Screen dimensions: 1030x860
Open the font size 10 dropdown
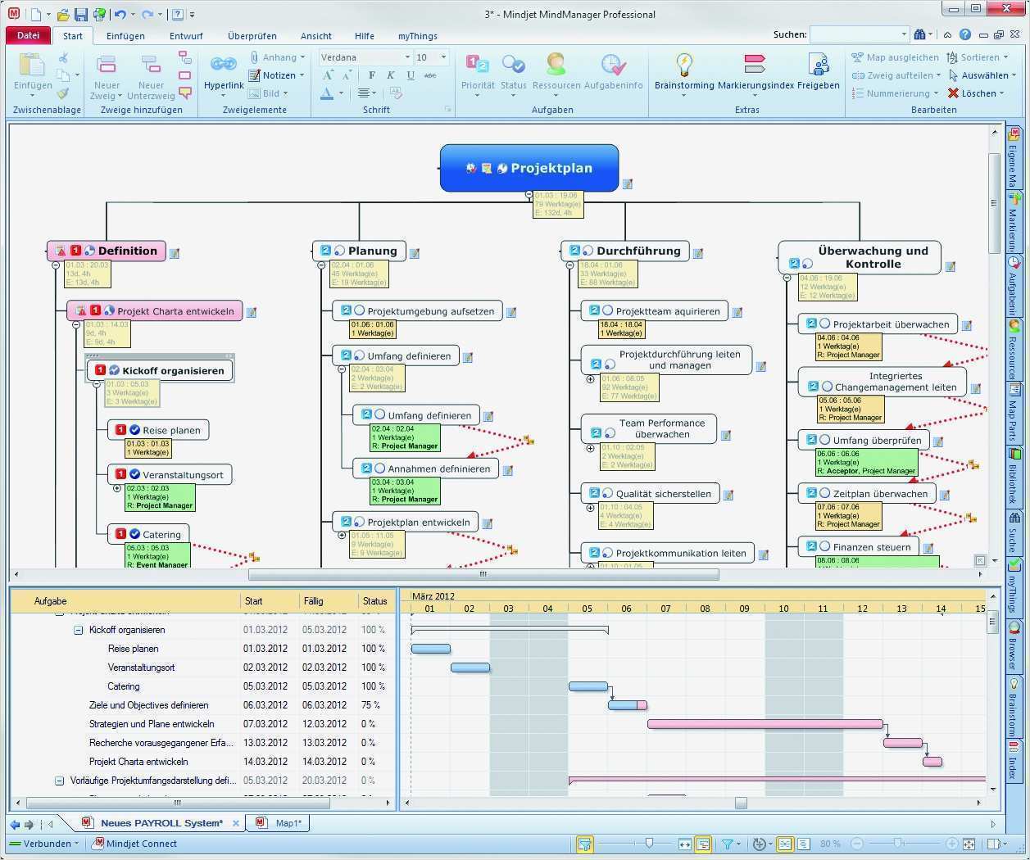coord(443,57)
